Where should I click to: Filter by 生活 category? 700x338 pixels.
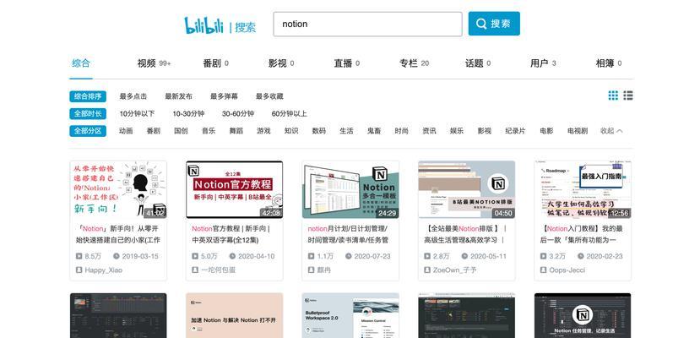(x=346, y=131)
